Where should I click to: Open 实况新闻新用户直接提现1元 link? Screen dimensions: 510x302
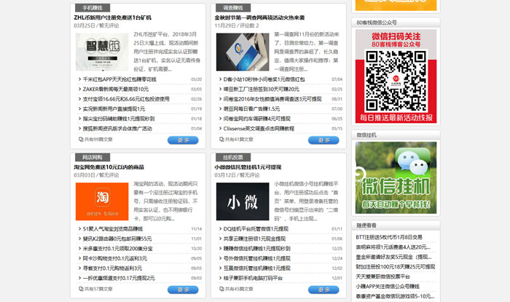(x=114, y=109)
